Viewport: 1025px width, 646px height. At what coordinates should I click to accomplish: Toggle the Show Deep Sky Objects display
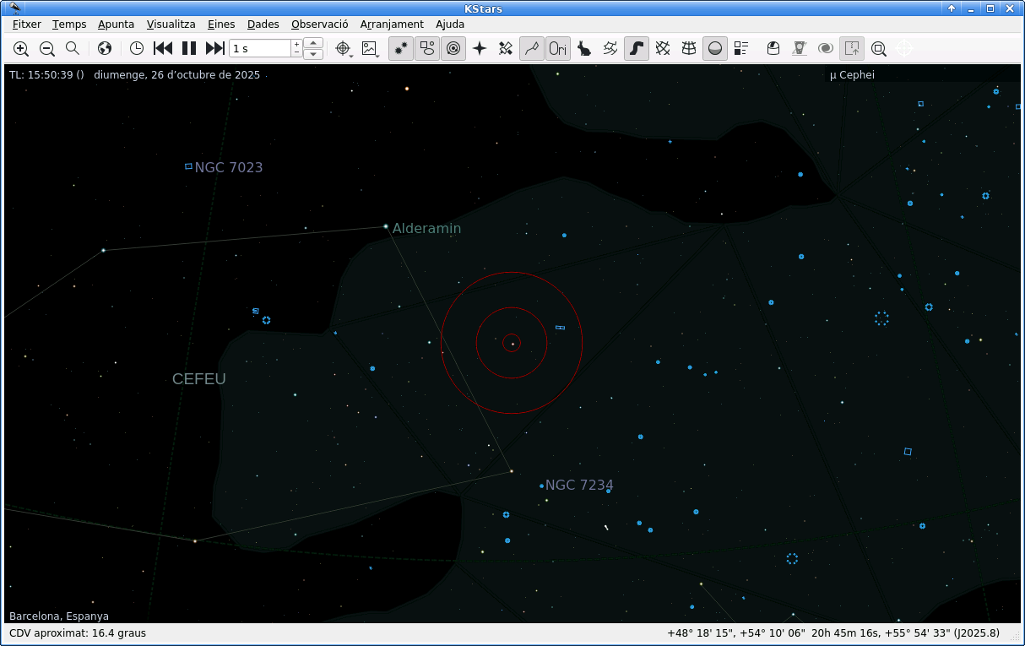click(x=426, y=48)
